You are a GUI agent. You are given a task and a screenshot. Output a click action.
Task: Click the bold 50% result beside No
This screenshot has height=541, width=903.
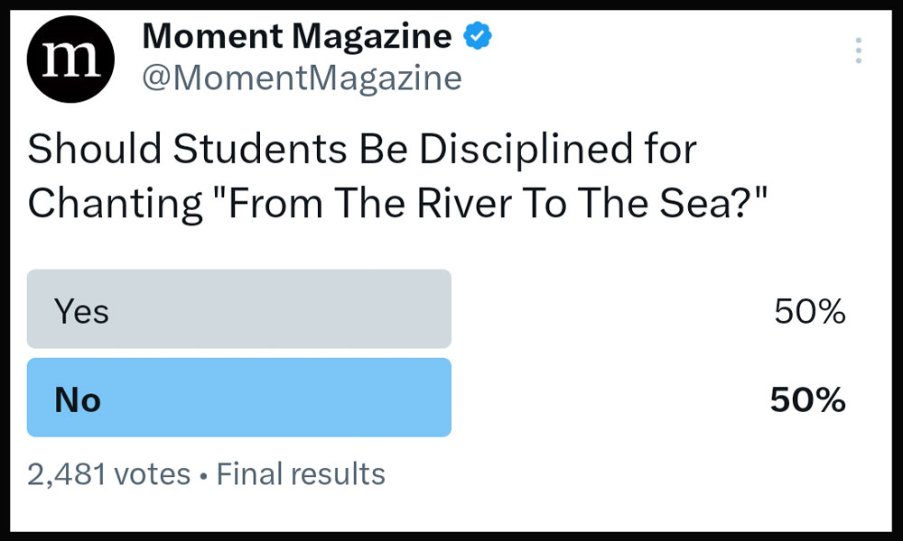point(807,400)
